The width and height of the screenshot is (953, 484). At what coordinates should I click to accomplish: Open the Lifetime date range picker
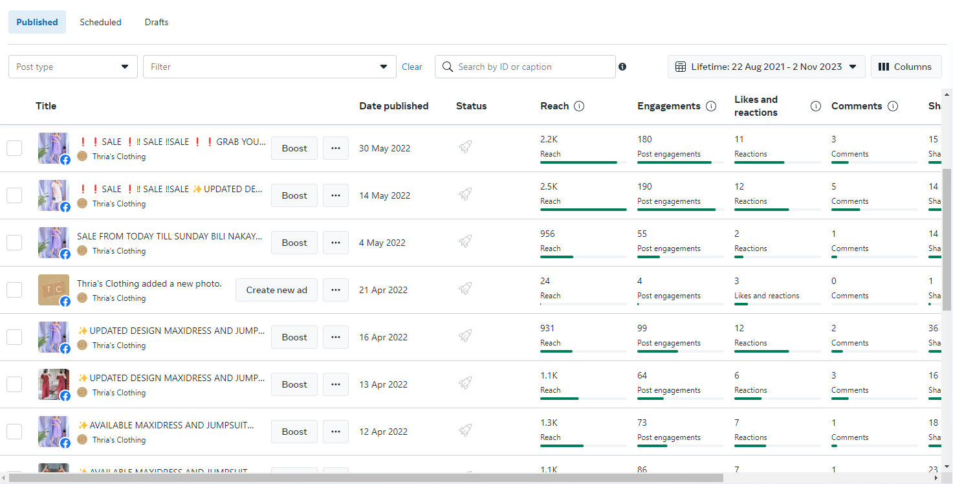tap(766, 67)
